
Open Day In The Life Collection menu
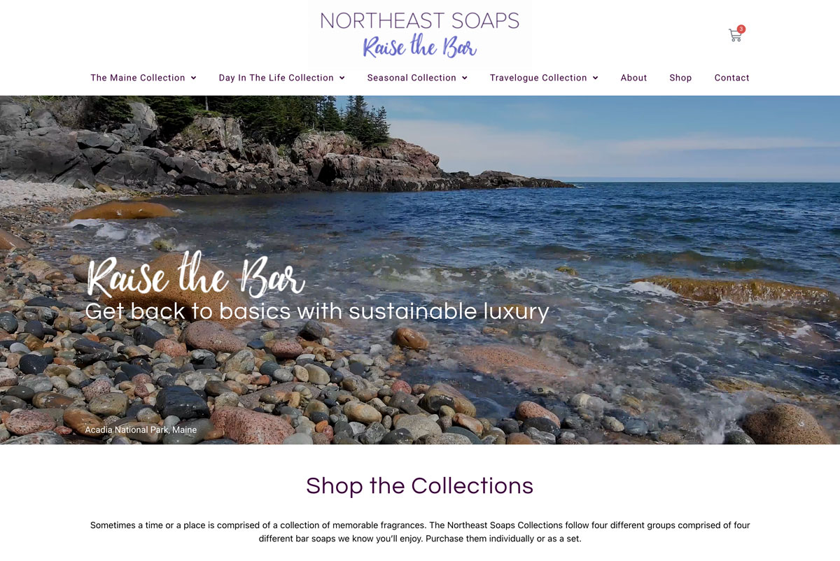tap(276, 78)
